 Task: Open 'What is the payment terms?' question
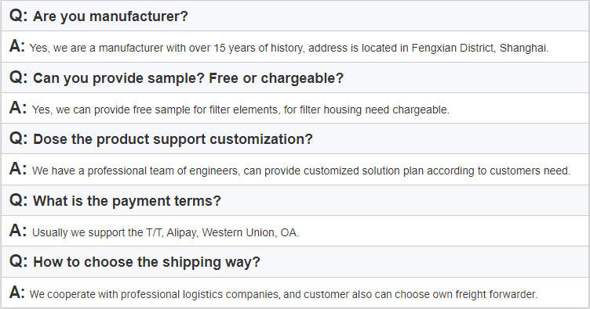127,200
